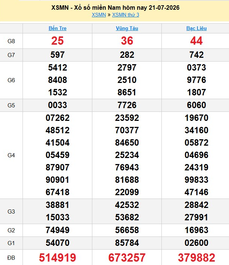
Task: Click G2 number 16963
Action: point(196,230)
